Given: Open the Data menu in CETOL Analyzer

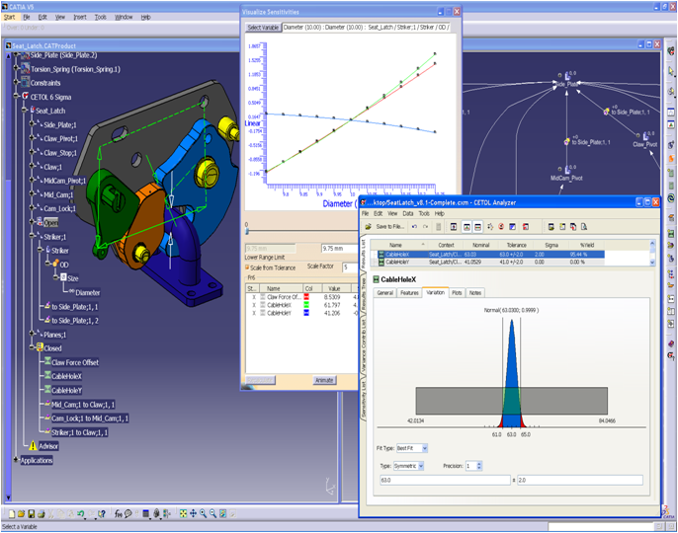Looking at the screenshot, I should [x=408, y=213].
